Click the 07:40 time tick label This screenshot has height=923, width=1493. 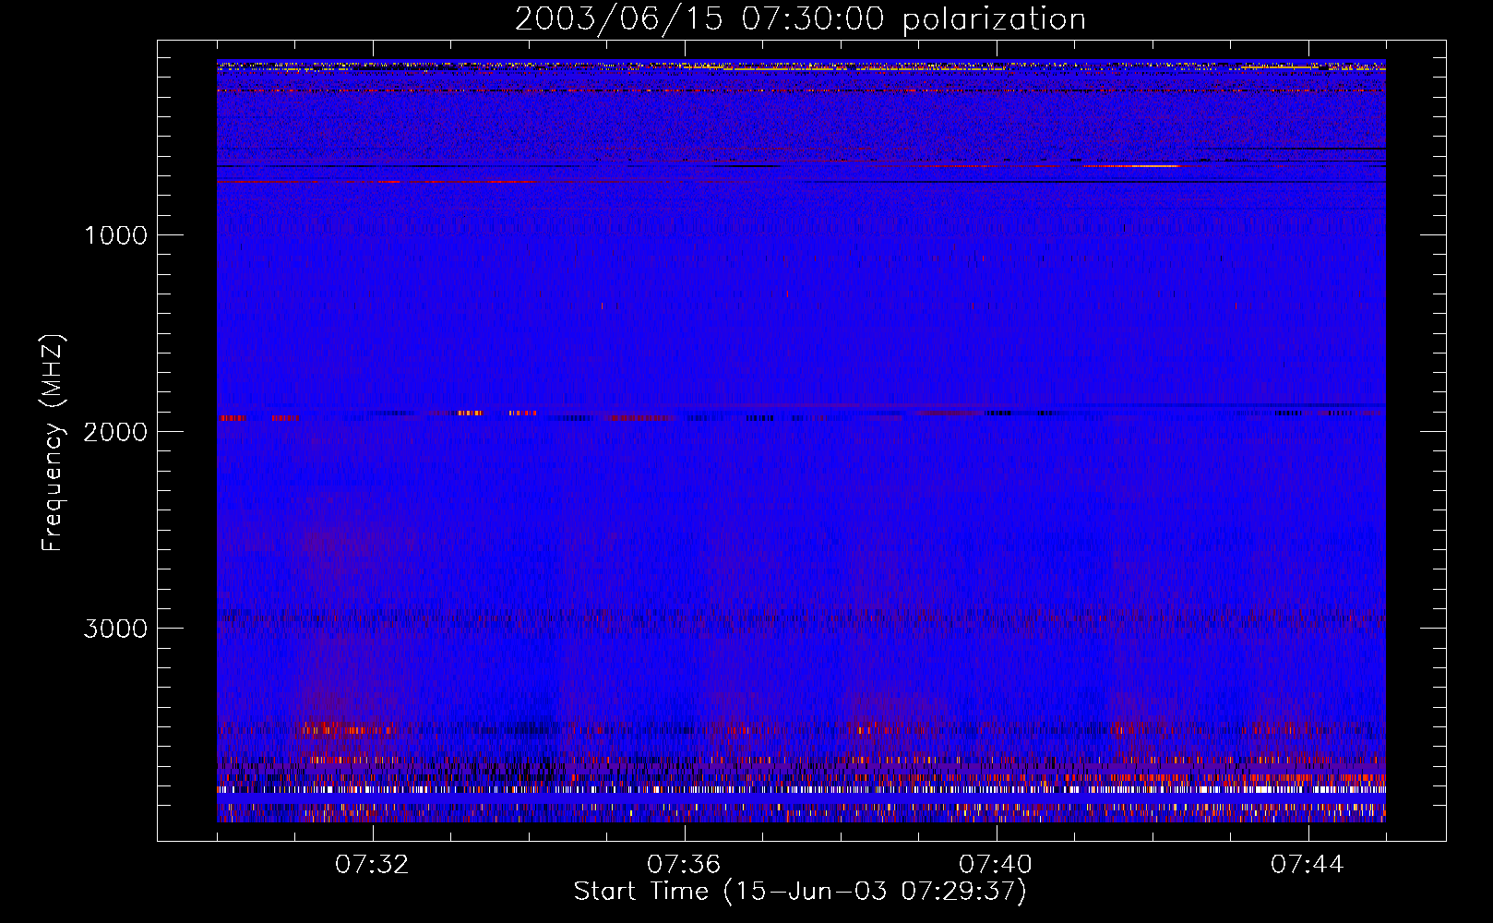996,865
